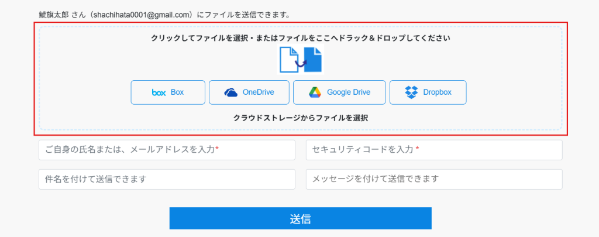
Task: Click the shachihata0001@gmail.com email address text
Action: 139,13
